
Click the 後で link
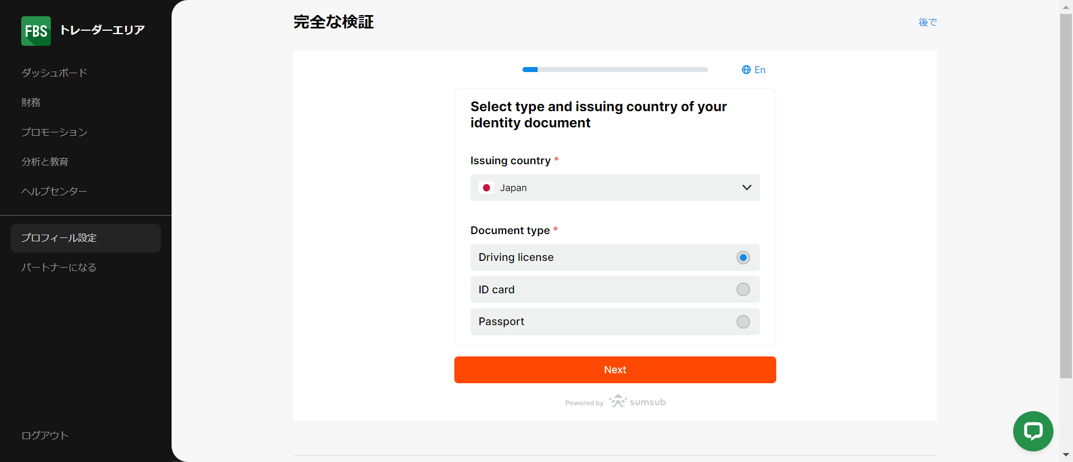pos(927,22)
